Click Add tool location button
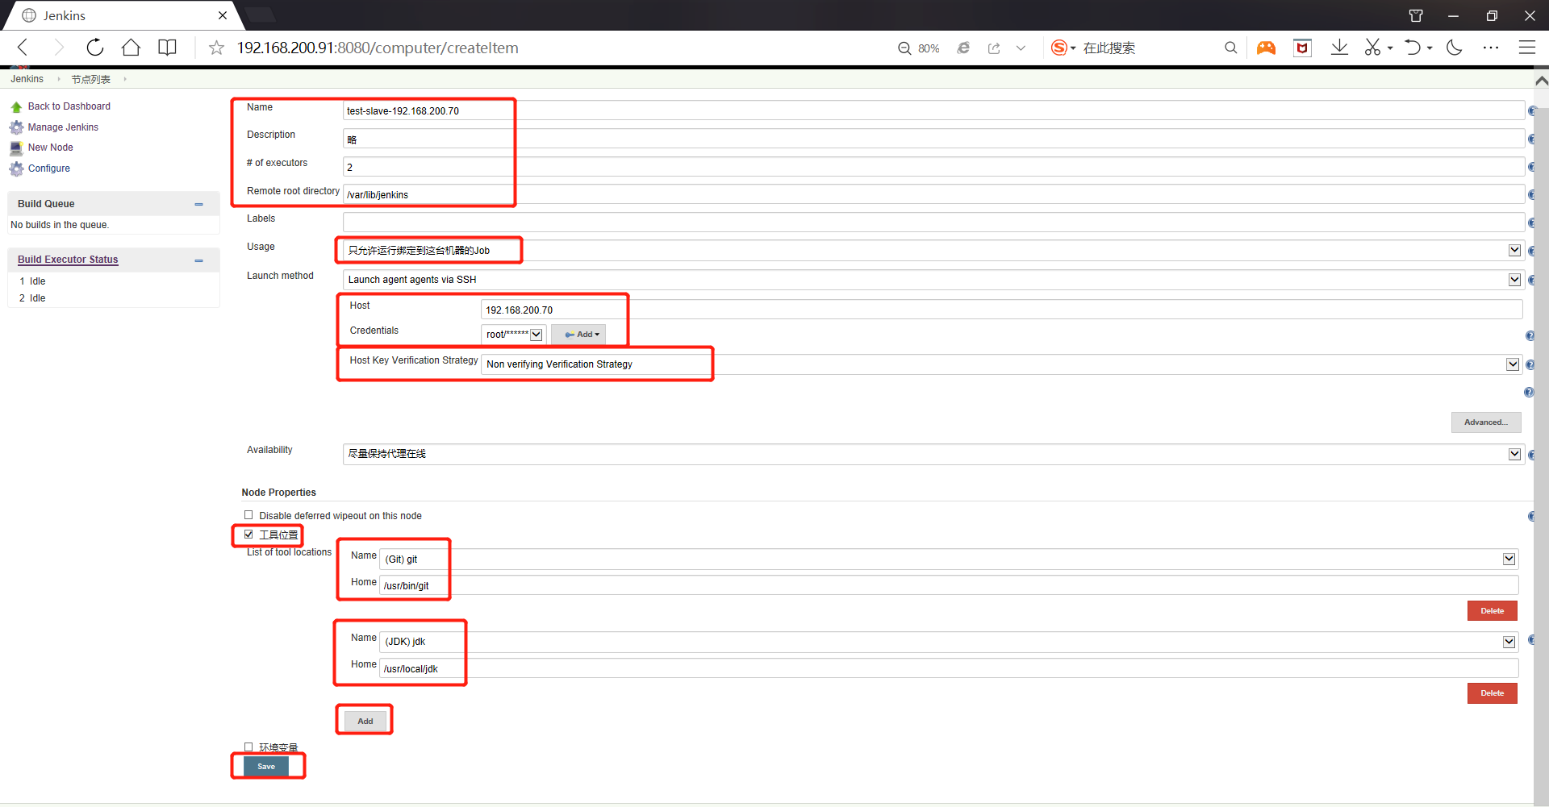 365,721
